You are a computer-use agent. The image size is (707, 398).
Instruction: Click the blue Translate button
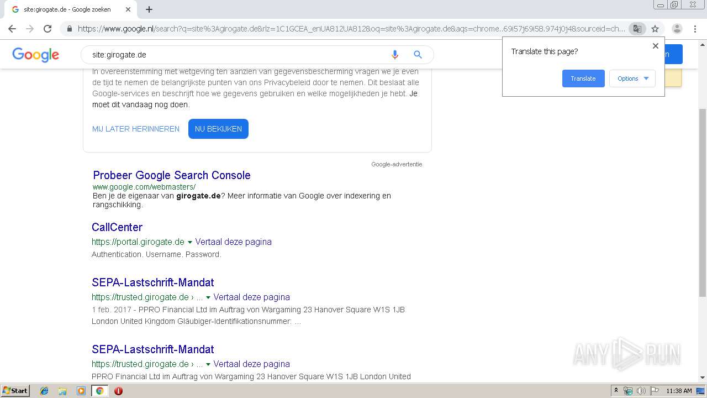(583, 78)
